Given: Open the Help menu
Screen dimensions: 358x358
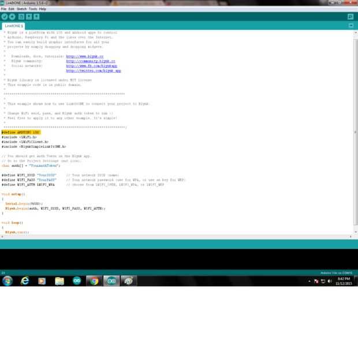Looking at the screenshot, I should (x=43, y=9).
